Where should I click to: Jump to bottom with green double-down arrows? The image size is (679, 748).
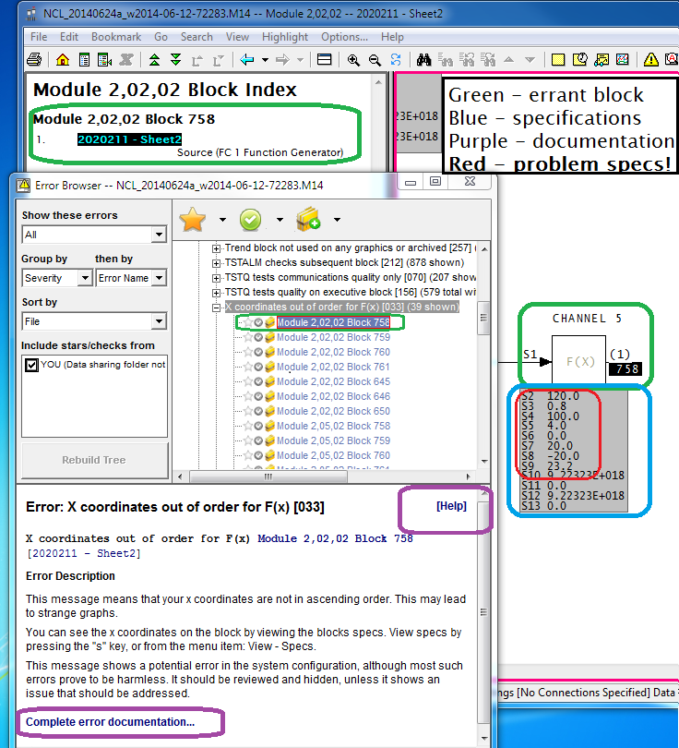[x=176, y=60]
